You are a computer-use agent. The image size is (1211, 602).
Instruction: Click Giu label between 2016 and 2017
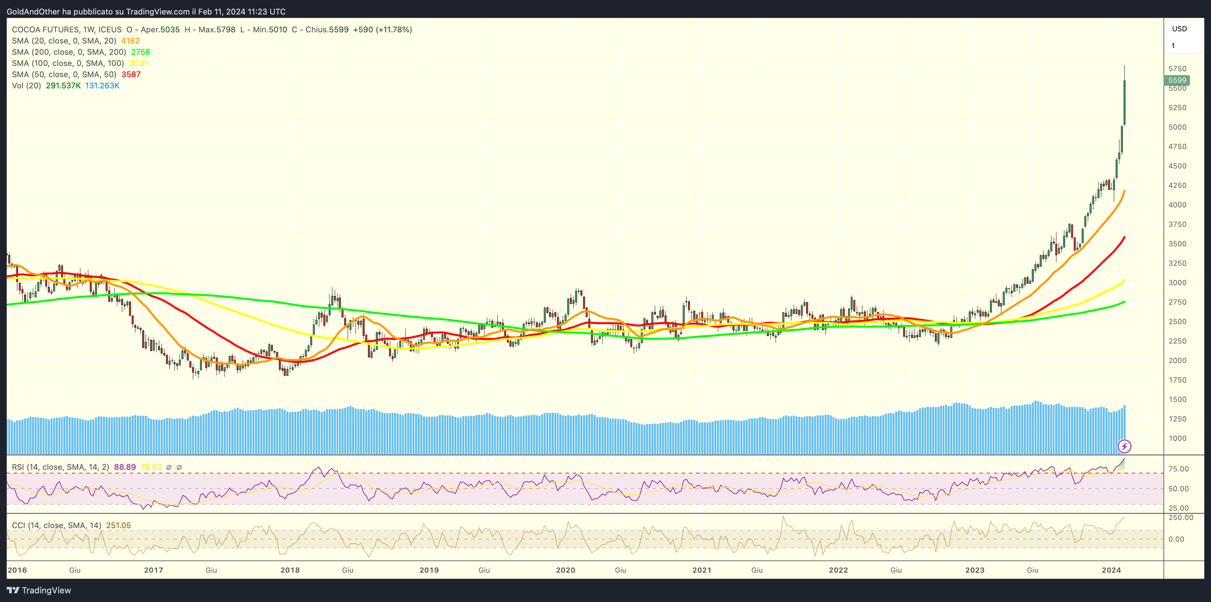coord(75,570)
